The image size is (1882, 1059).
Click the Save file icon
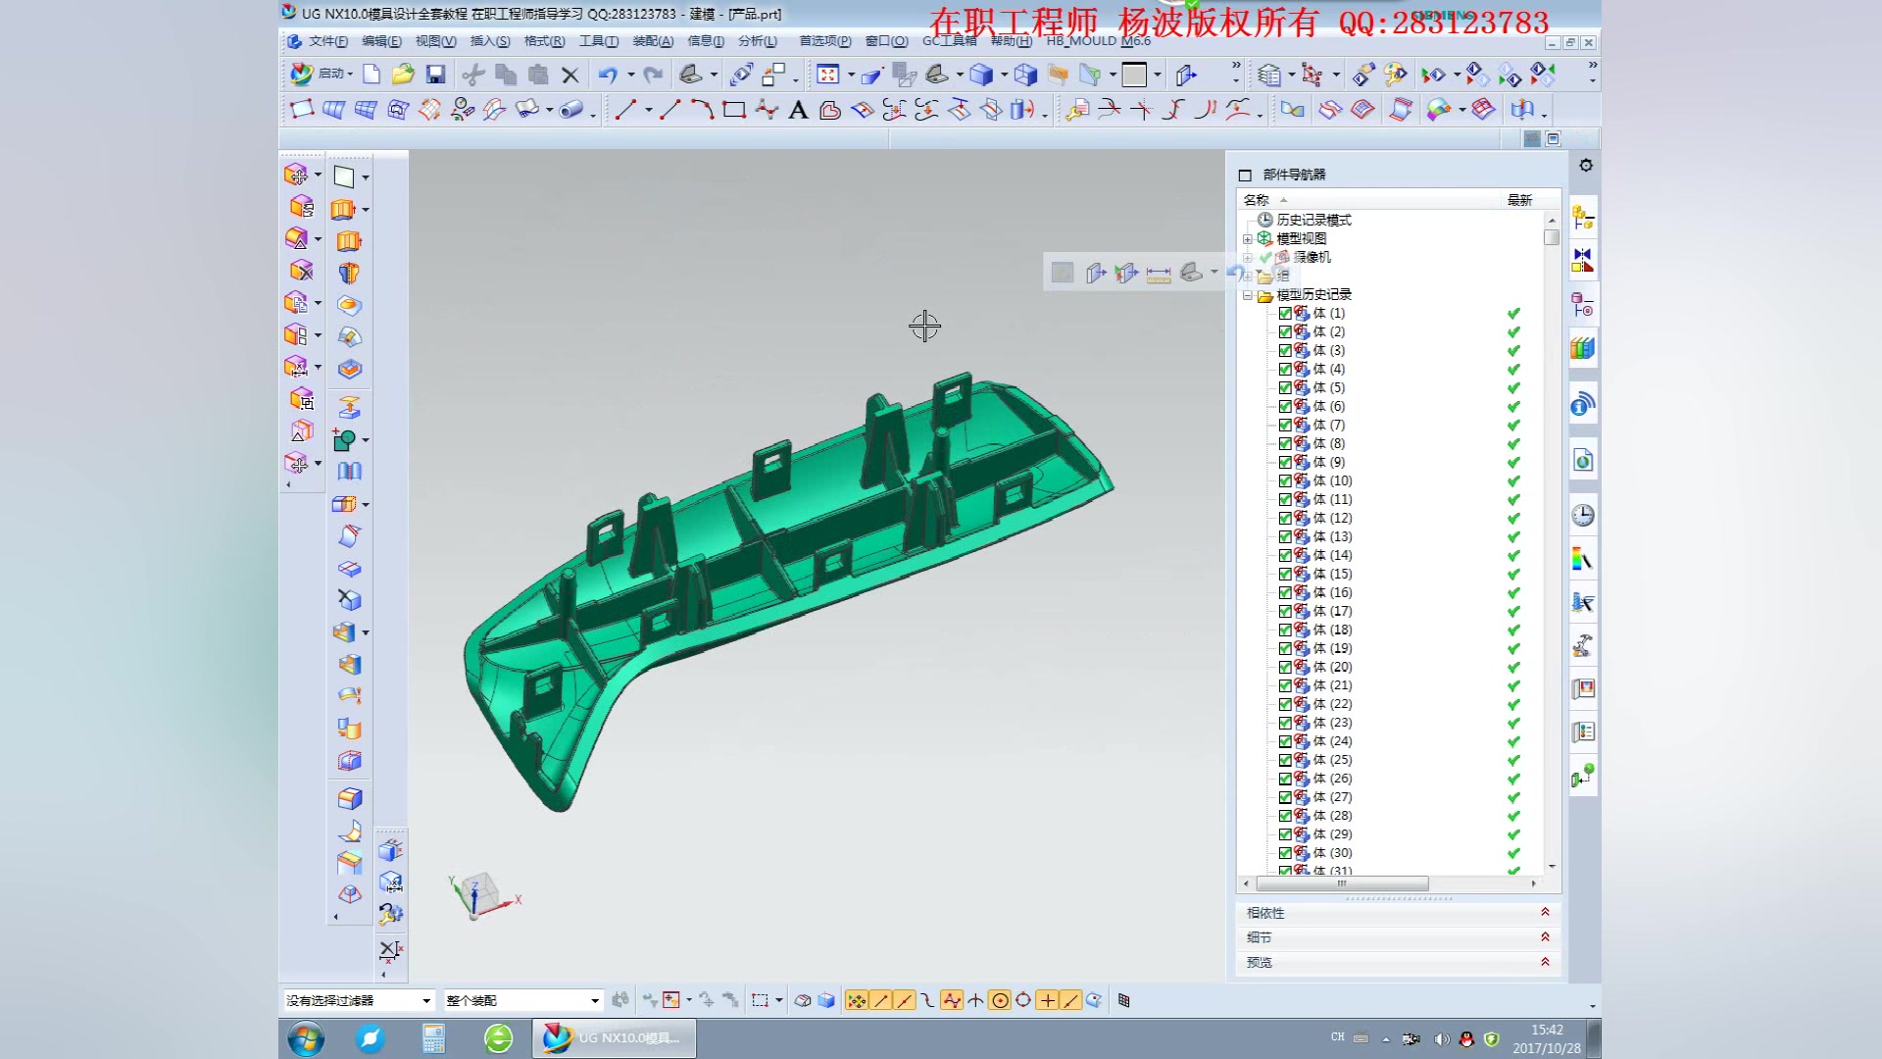435,75
